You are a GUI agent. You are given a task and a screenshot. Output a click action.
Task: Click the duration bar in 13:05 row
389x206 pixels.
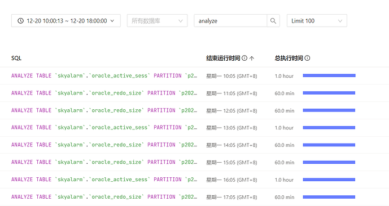329,128
